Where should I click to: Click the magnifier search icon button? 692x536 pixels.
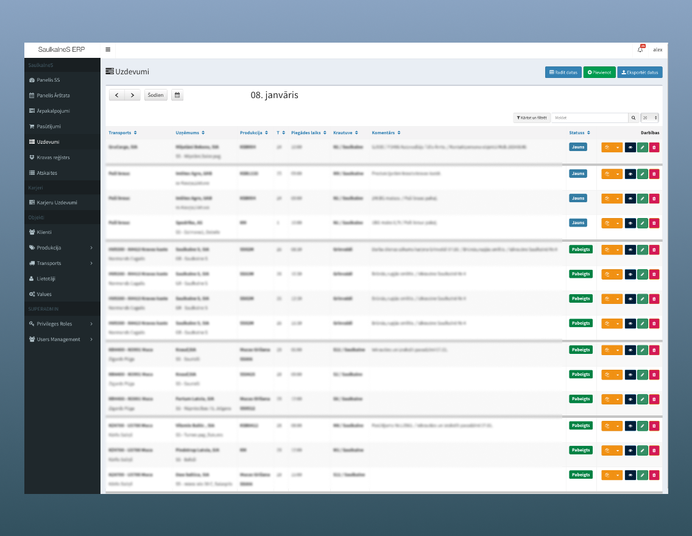tap(634, 118)
